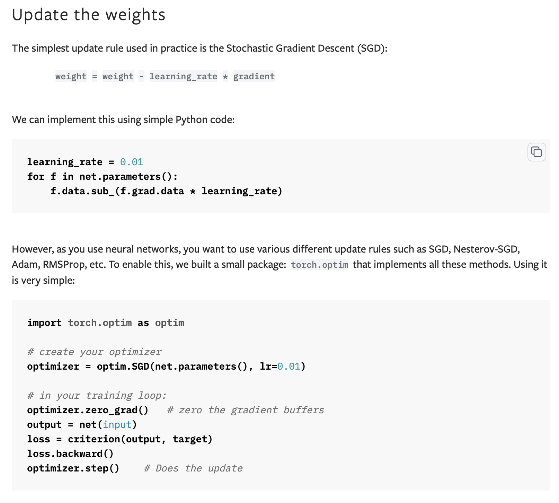Click the 'We can implement this' sentence
This screenshot has width=559, height=503.
point(123,120)
